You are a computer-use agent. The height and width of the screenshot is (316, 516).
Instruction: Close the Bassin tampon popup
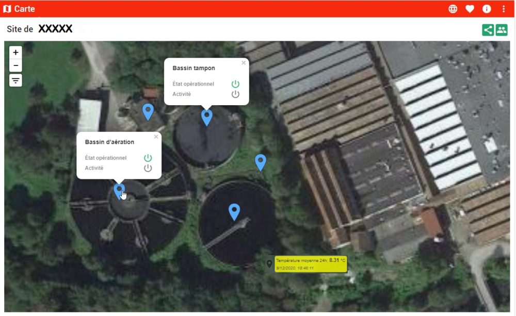(244, 63)
